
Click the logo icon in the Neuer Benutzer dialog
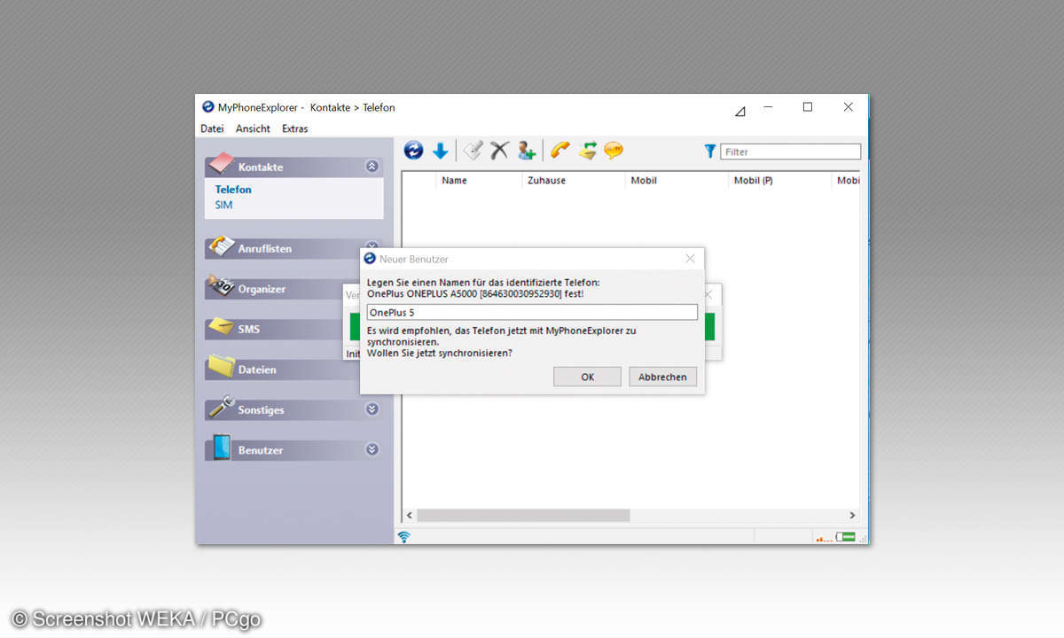(370, 259)
